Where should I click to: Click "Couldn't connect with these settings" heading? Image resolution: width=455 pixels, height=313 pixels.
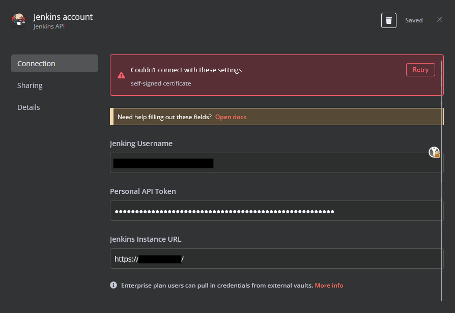point(186,70)
